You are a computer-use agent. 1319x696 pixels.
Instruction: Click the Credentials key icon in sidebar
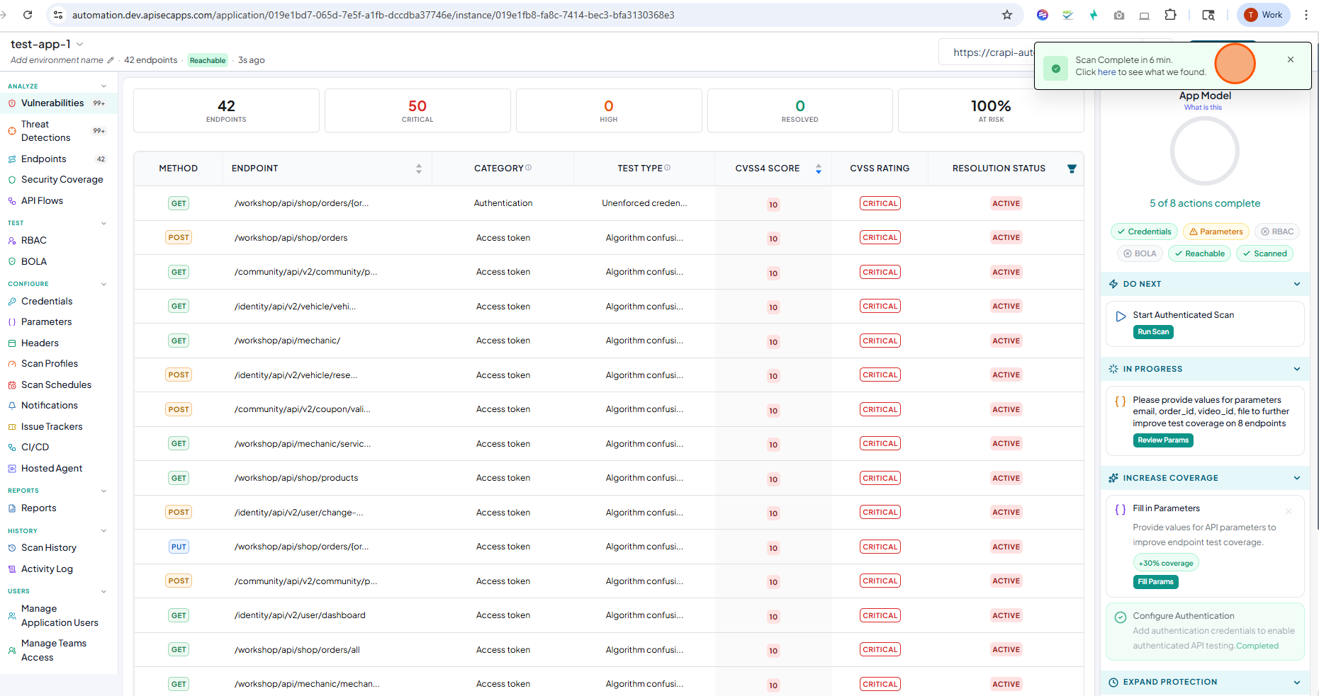click(x=12, y=302)
